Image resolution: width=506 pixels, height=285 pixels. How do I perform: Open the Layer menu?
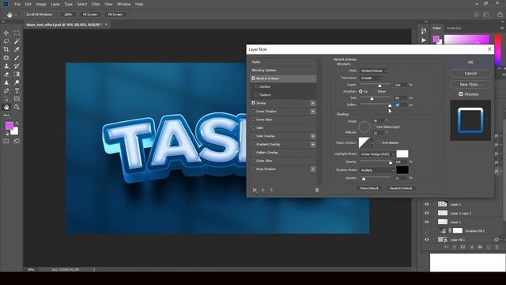tap(55, 4)
